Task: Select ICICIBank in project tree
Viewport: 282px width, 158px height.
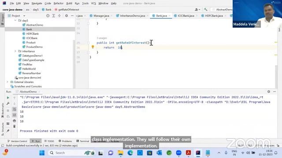Action: point(32,38)
